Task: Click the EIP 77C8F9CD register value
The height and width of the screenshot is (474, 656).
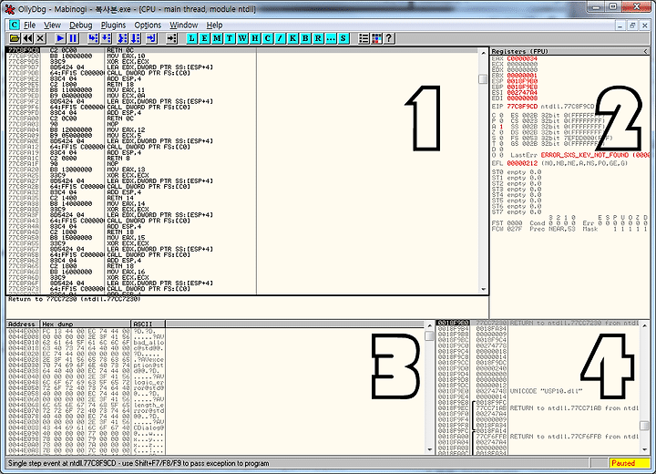Action: (x=522, y=107)
